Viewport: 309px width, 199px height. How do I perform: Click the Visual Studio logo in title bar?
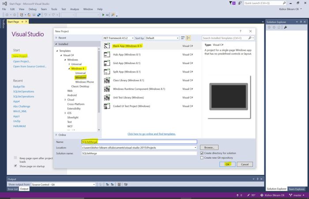[x=4, y=4]
